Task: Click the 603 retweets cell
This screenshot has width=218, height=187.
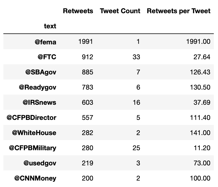Action: click(88, 102)
